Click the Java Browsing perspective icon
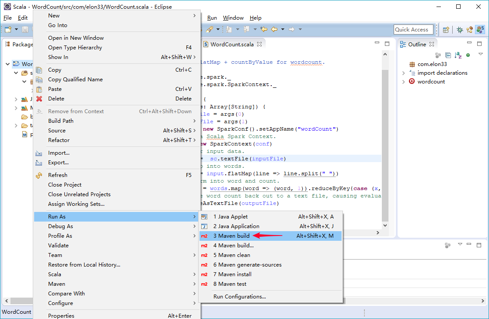 [470, 30]
